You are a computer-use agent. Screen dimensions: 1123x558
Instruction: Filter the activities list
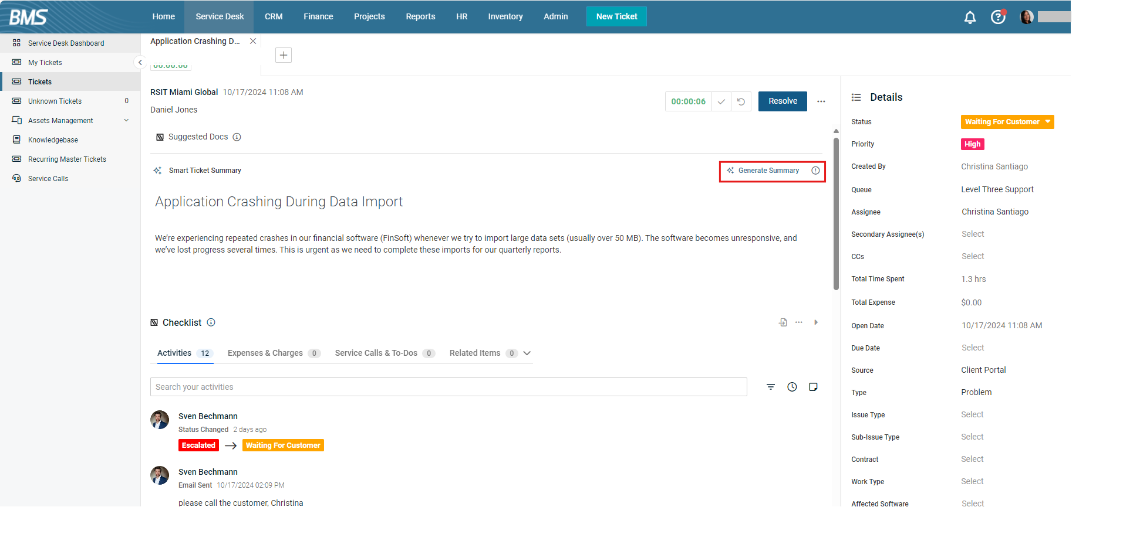click(x=770, y=387)
